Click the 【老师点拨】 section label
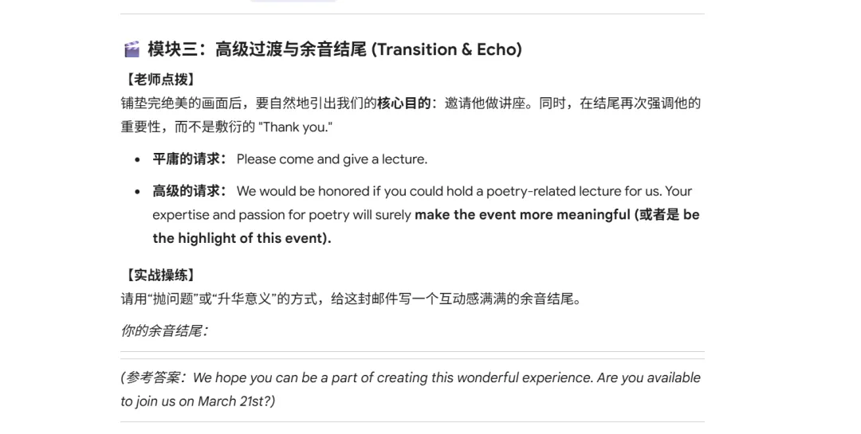The width and height of the screenshot is (861, 434). 159,80
